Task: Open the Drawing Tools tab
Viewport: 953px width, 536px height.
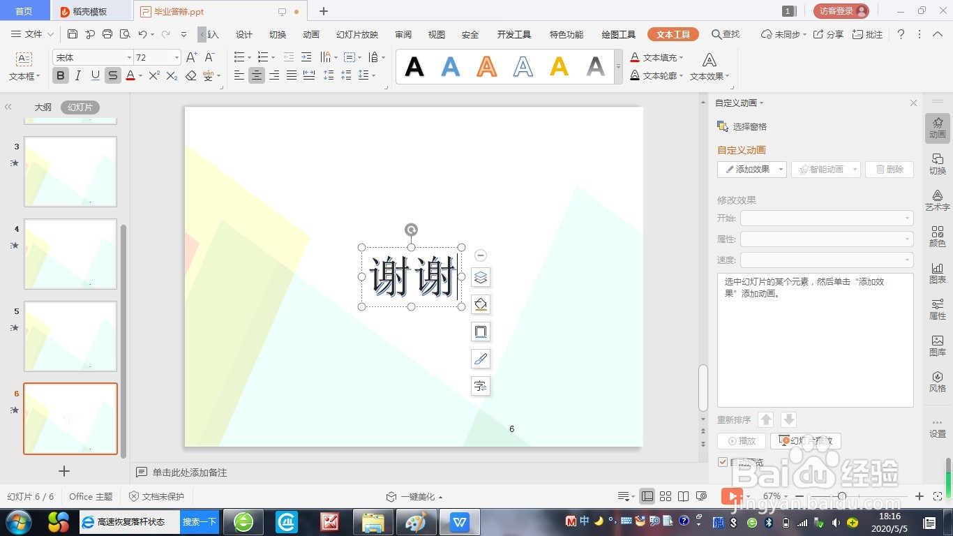Action: pyautogui.click(x=618, y=34)
